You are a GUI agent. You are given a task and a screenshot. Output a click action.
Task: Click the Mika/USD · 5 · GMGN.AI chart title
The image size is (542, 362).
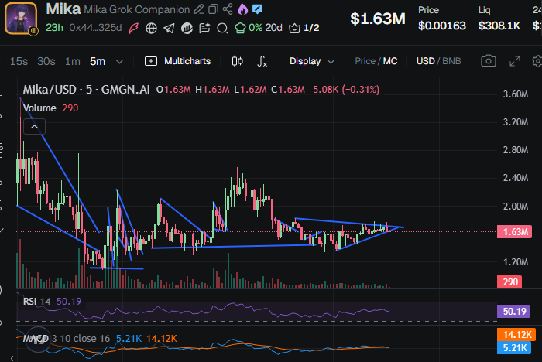tap(87, 90)
